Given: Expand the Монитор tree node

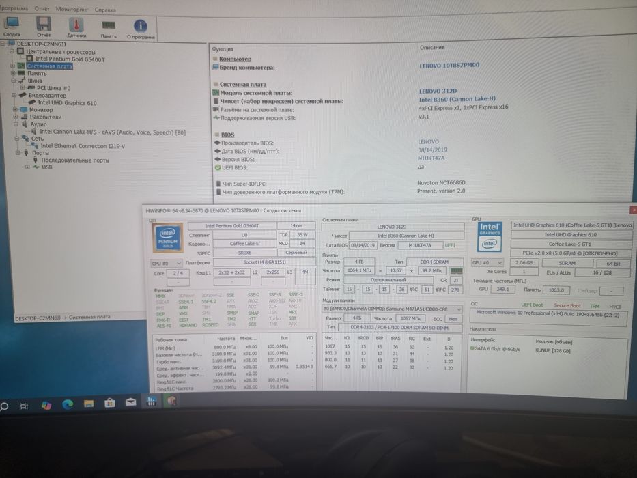Looking at the screenshot, I should coord(15,109).
